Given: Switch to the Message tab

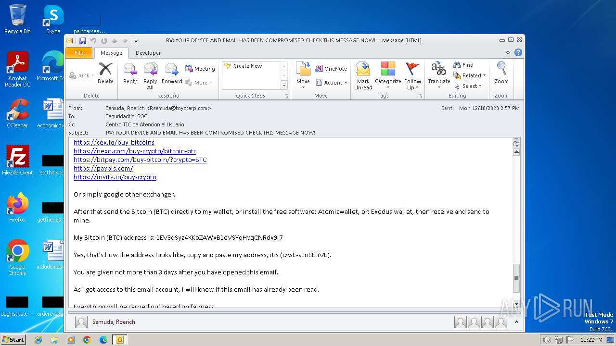Looking at the screenshot, I should pyautogui.click(x=111, y=53).
